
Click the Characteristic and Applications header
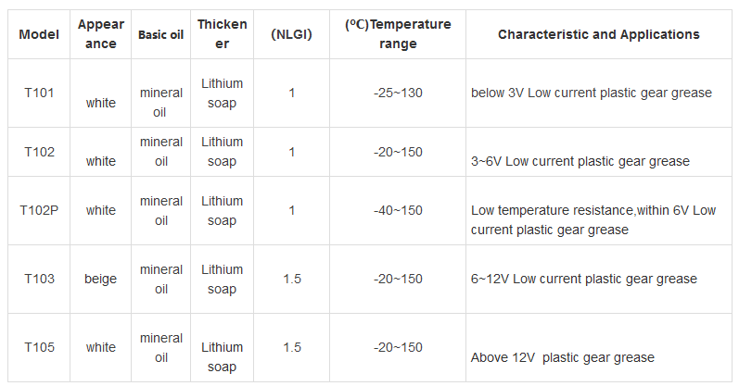point(598,34)
